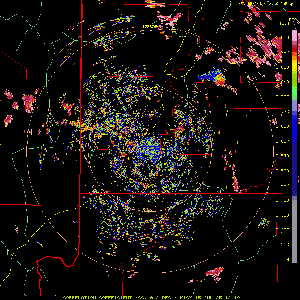
Task: Click the 1.000 scale value
Action: (x=282, y=37)
